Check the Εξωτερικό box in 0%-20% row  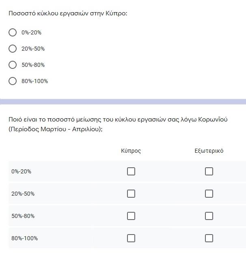pos(209,171)
